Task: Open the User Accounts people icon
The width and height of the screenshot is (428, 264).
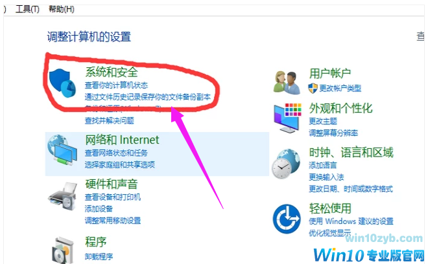Action: (x=287, y=83)
